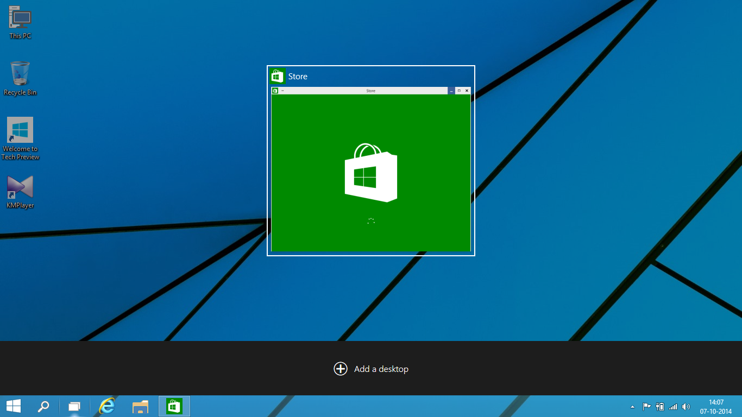Show hidden system tray icons
742x417 pixels.
point(632,407)
